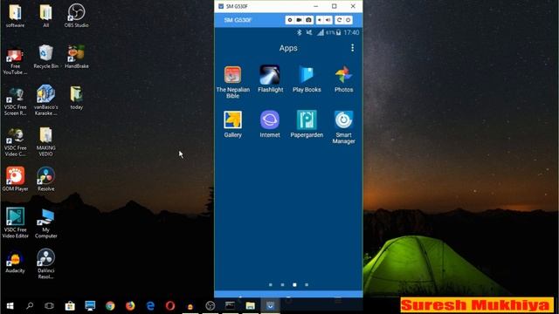The width and height of the screenshot is (559, 314).
Task: Select Free YouTube desktop shortcut
Action: (x=15, y=61)
